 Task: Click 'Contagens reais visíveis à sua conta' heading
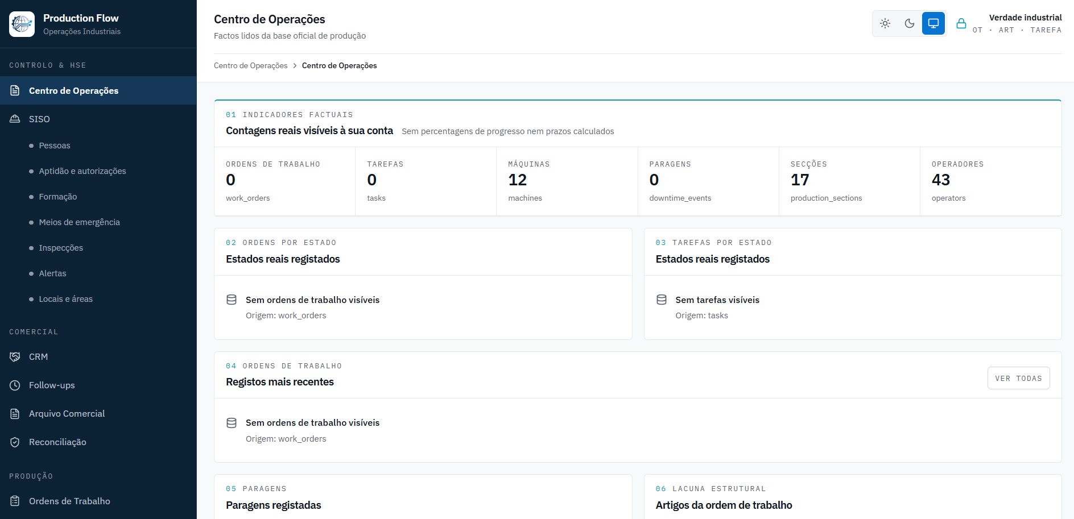coord(309,131)
